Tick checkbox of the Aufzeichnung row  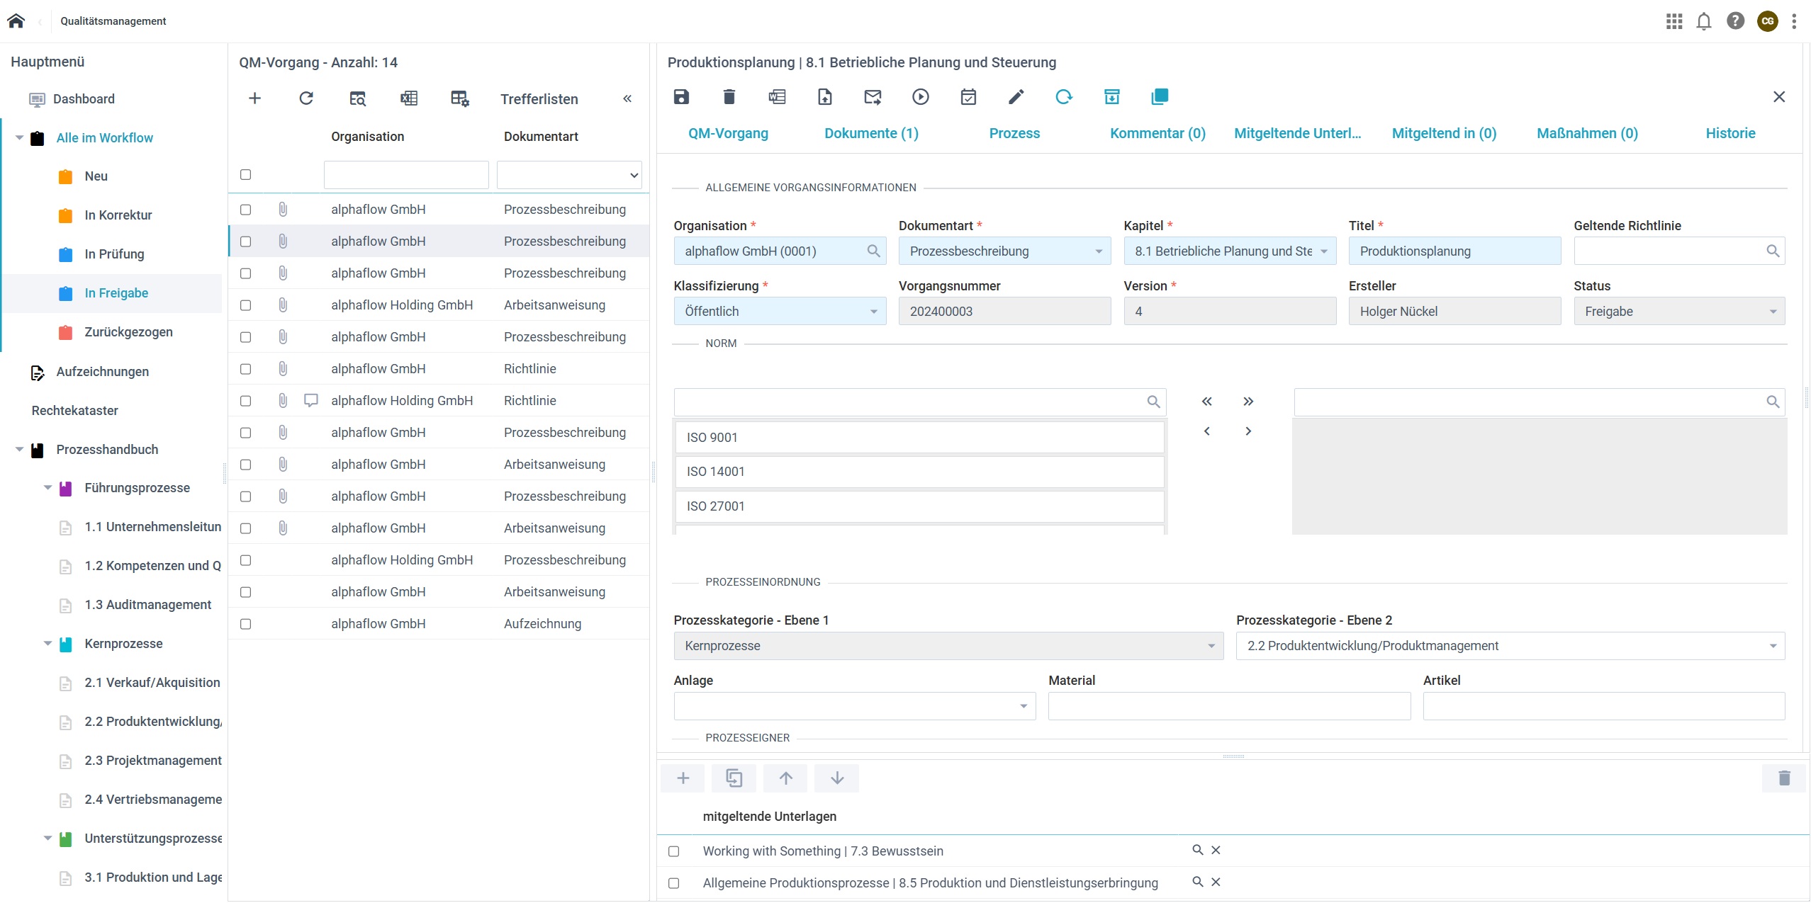pyautogui.click(x=246, y=624)
